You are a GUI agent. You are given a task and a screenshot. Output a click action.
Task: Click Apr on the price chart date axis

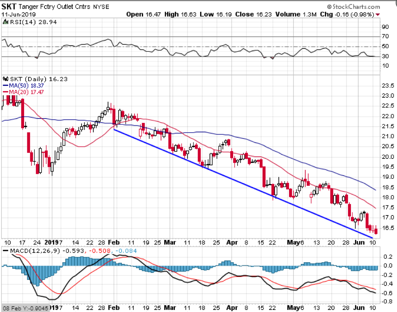pyautogui.click(x=232, y=242)
